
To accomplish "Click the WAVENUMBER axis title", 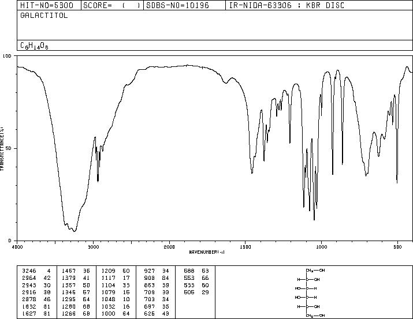I will pos(207,252).
